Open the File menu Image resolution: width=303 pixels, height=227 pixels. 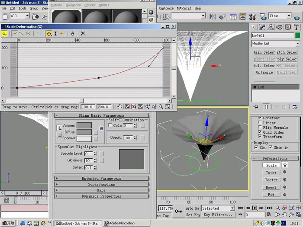click(x=4, y=9)
